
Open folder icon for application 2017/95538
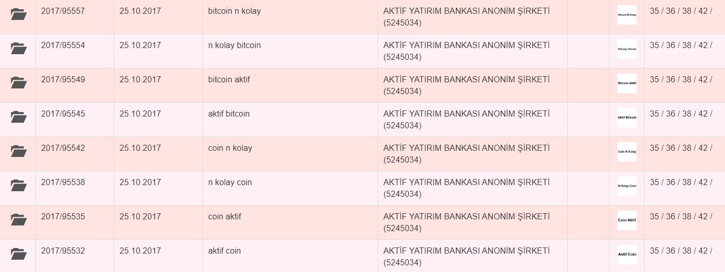[18, 186]
